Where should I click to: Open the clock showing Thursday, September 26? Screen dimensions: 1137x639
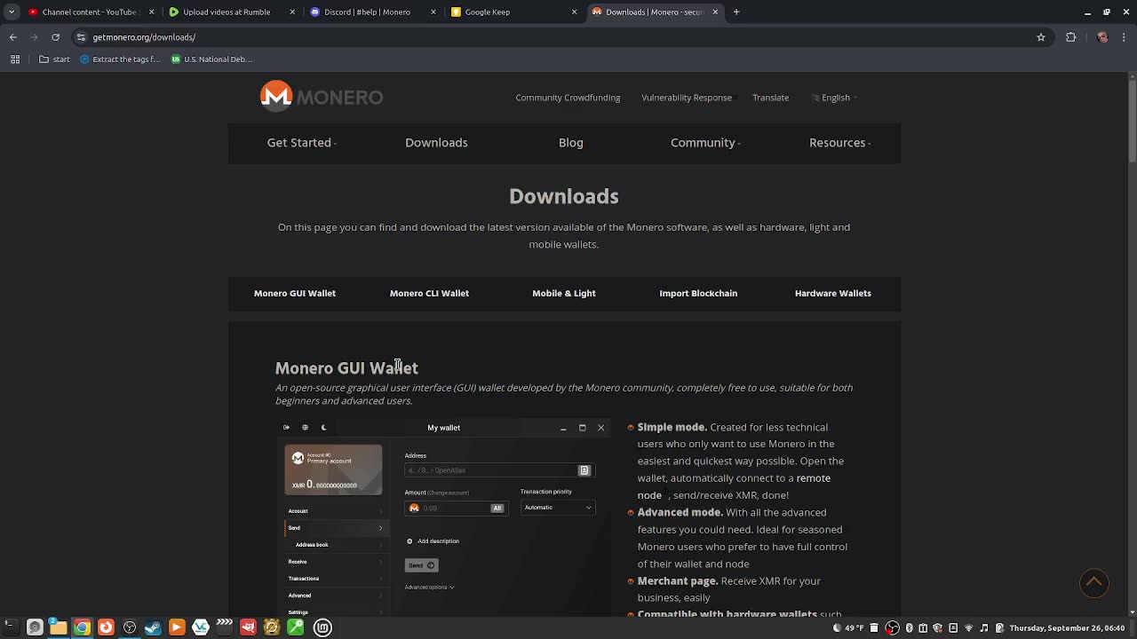[1067, 627]
